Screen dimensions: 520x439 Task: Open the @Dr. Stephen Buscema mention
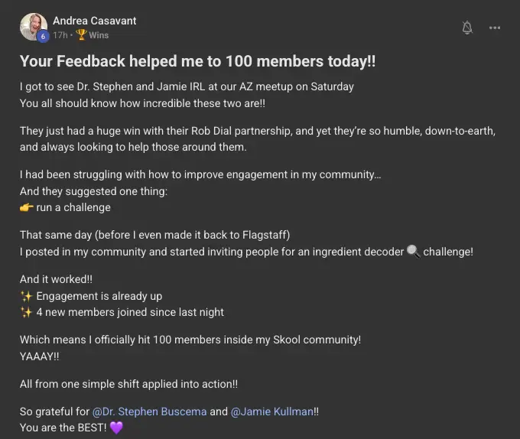tap(149, 411)
